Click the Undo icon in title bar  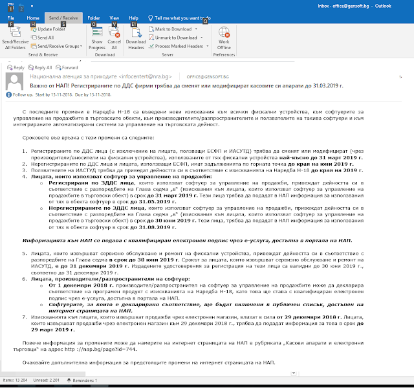tap(21, 6)
